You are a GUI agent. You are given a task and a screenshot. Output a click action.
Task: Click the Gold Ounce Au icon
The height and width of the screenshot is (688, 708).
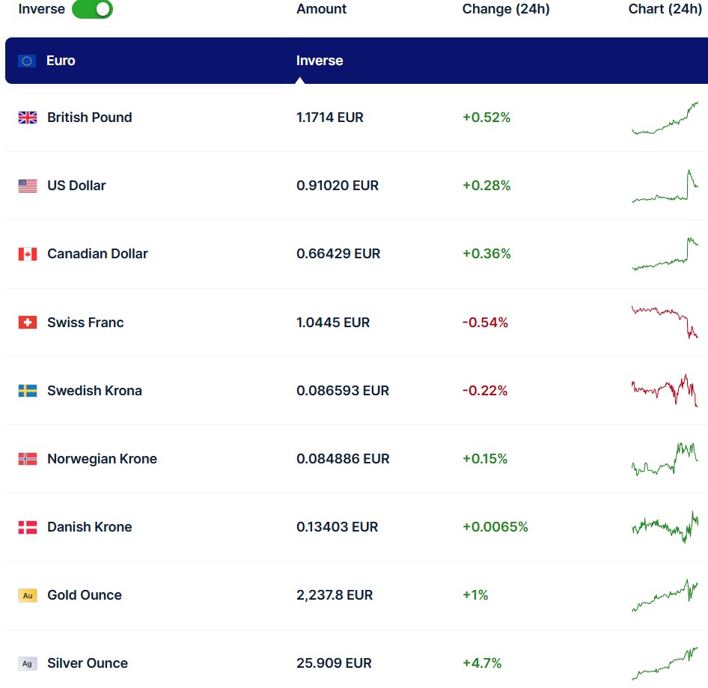(28, 596)
